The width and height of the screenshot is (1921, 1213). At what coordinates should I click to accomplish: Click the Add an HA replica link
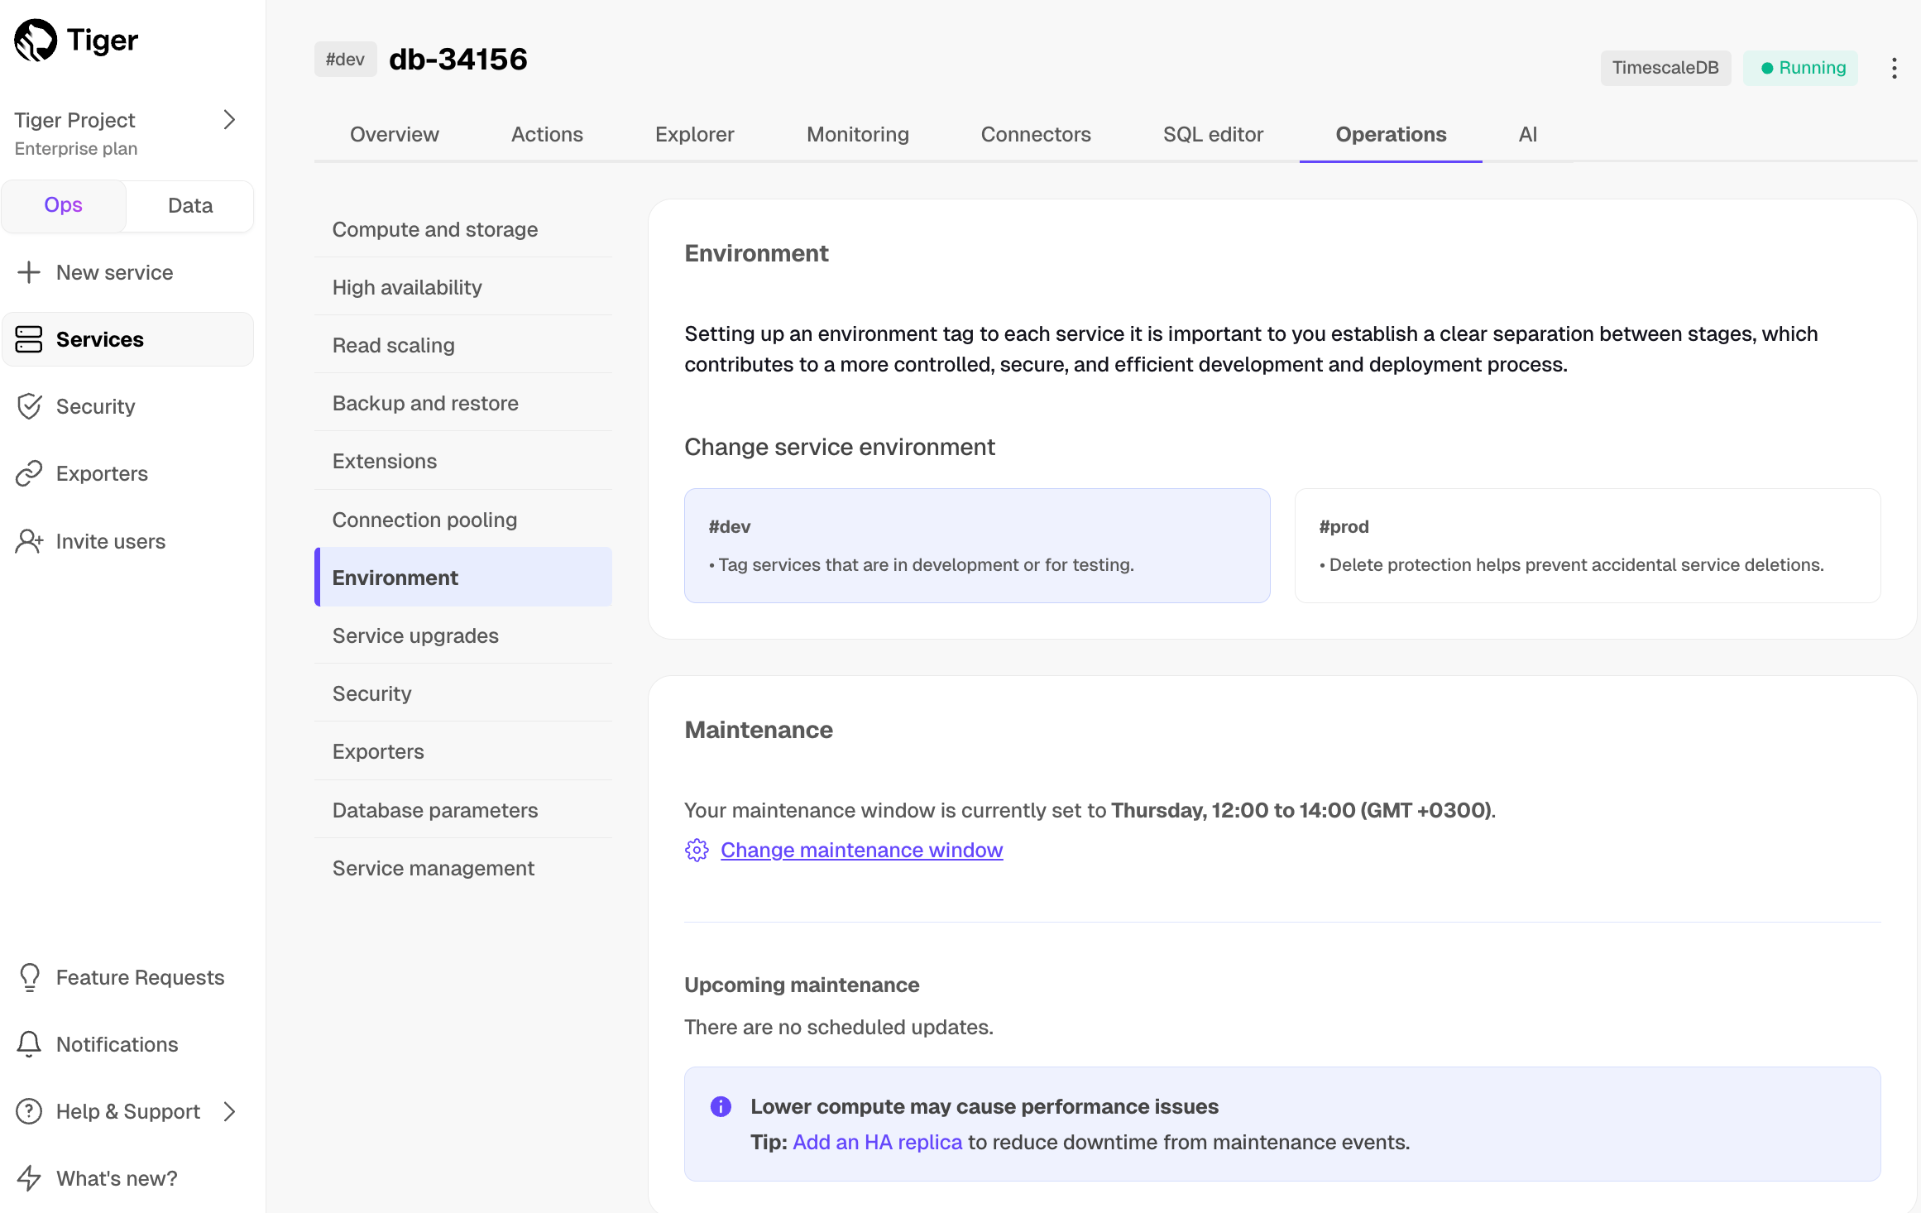pos(877,1142)
